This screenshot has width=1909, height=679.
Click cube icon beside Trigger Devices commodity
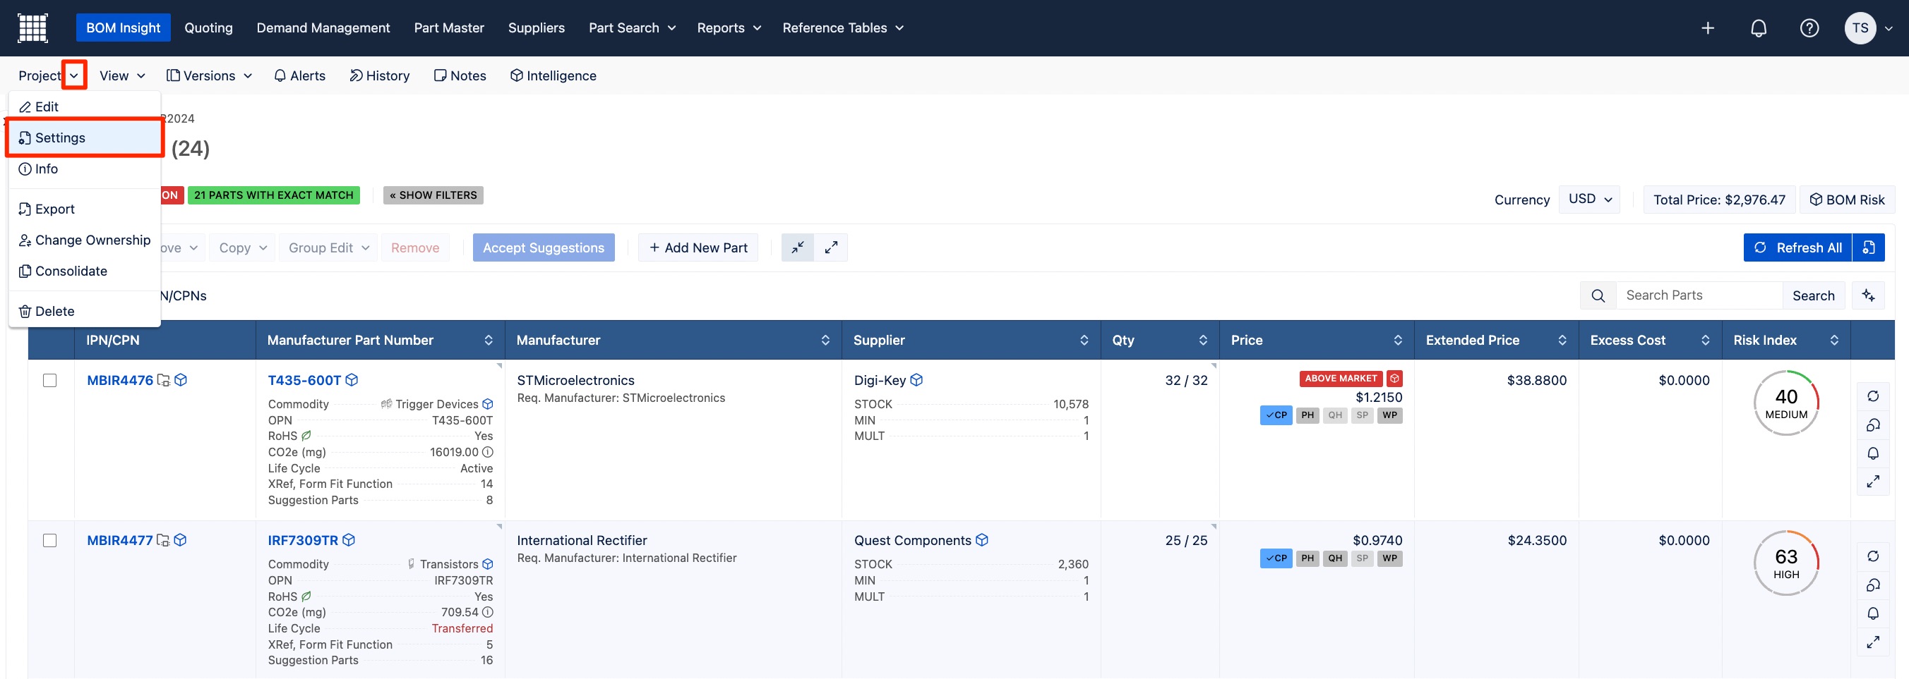click(488, 403)
